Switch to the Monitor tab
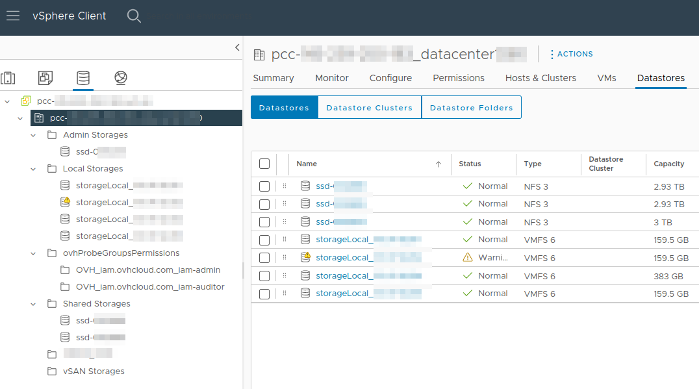 pyautogui.click(x=331, y=78)
